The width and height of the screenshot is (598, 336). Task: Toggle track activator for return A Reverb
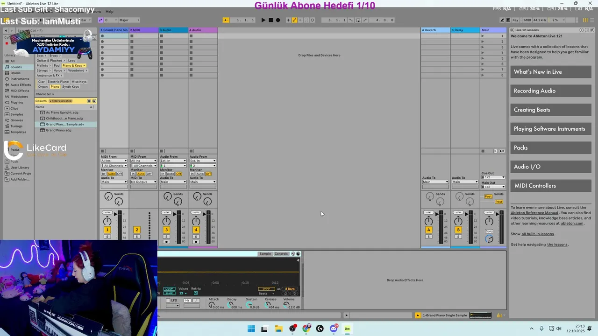pos(428,230)
